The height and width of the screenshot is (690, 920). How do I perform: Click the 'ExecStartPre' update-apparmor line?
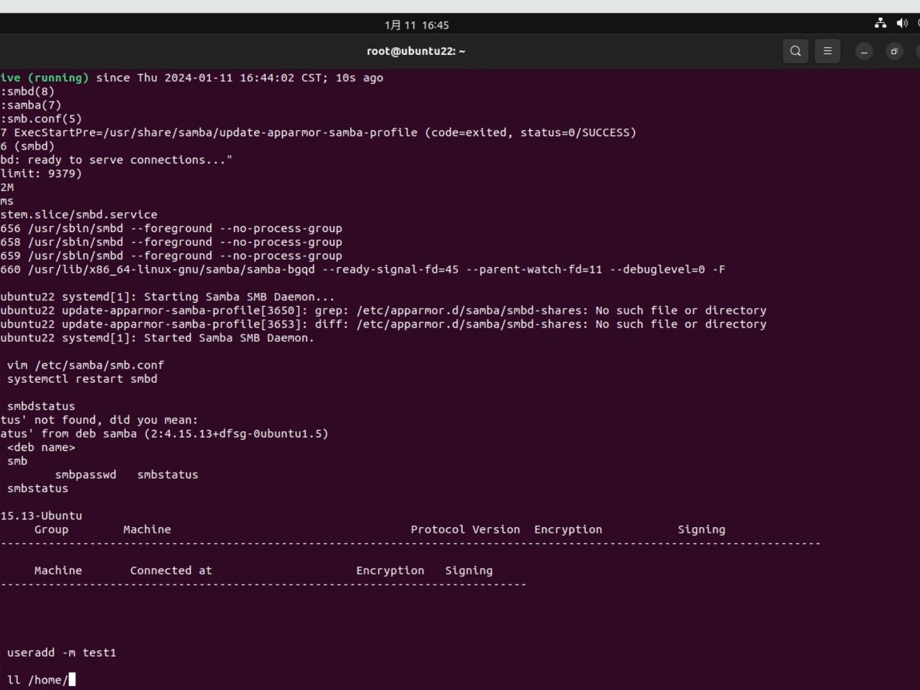(x=318, y=133)
